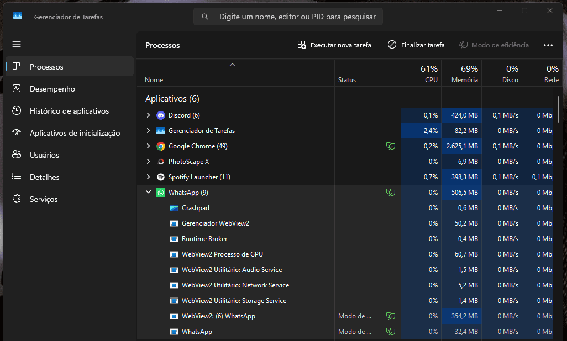This screenshot has width=567, height=341.
Task: Sort processes by Rede column
Action: [x=542, y=73]
